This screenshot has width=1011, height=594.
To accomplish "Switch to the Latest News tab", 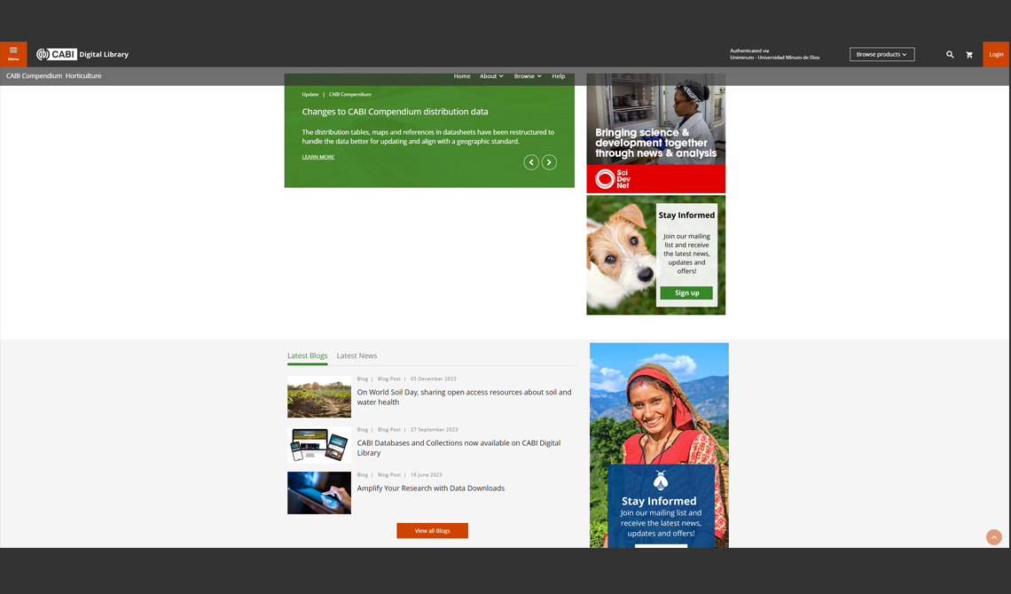I will pos(357,356).
